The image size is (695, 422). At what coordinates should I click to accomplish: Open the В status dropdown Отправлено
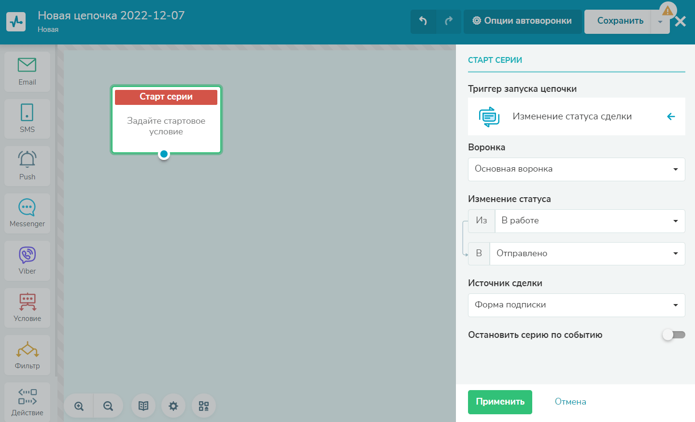[587, 254]
